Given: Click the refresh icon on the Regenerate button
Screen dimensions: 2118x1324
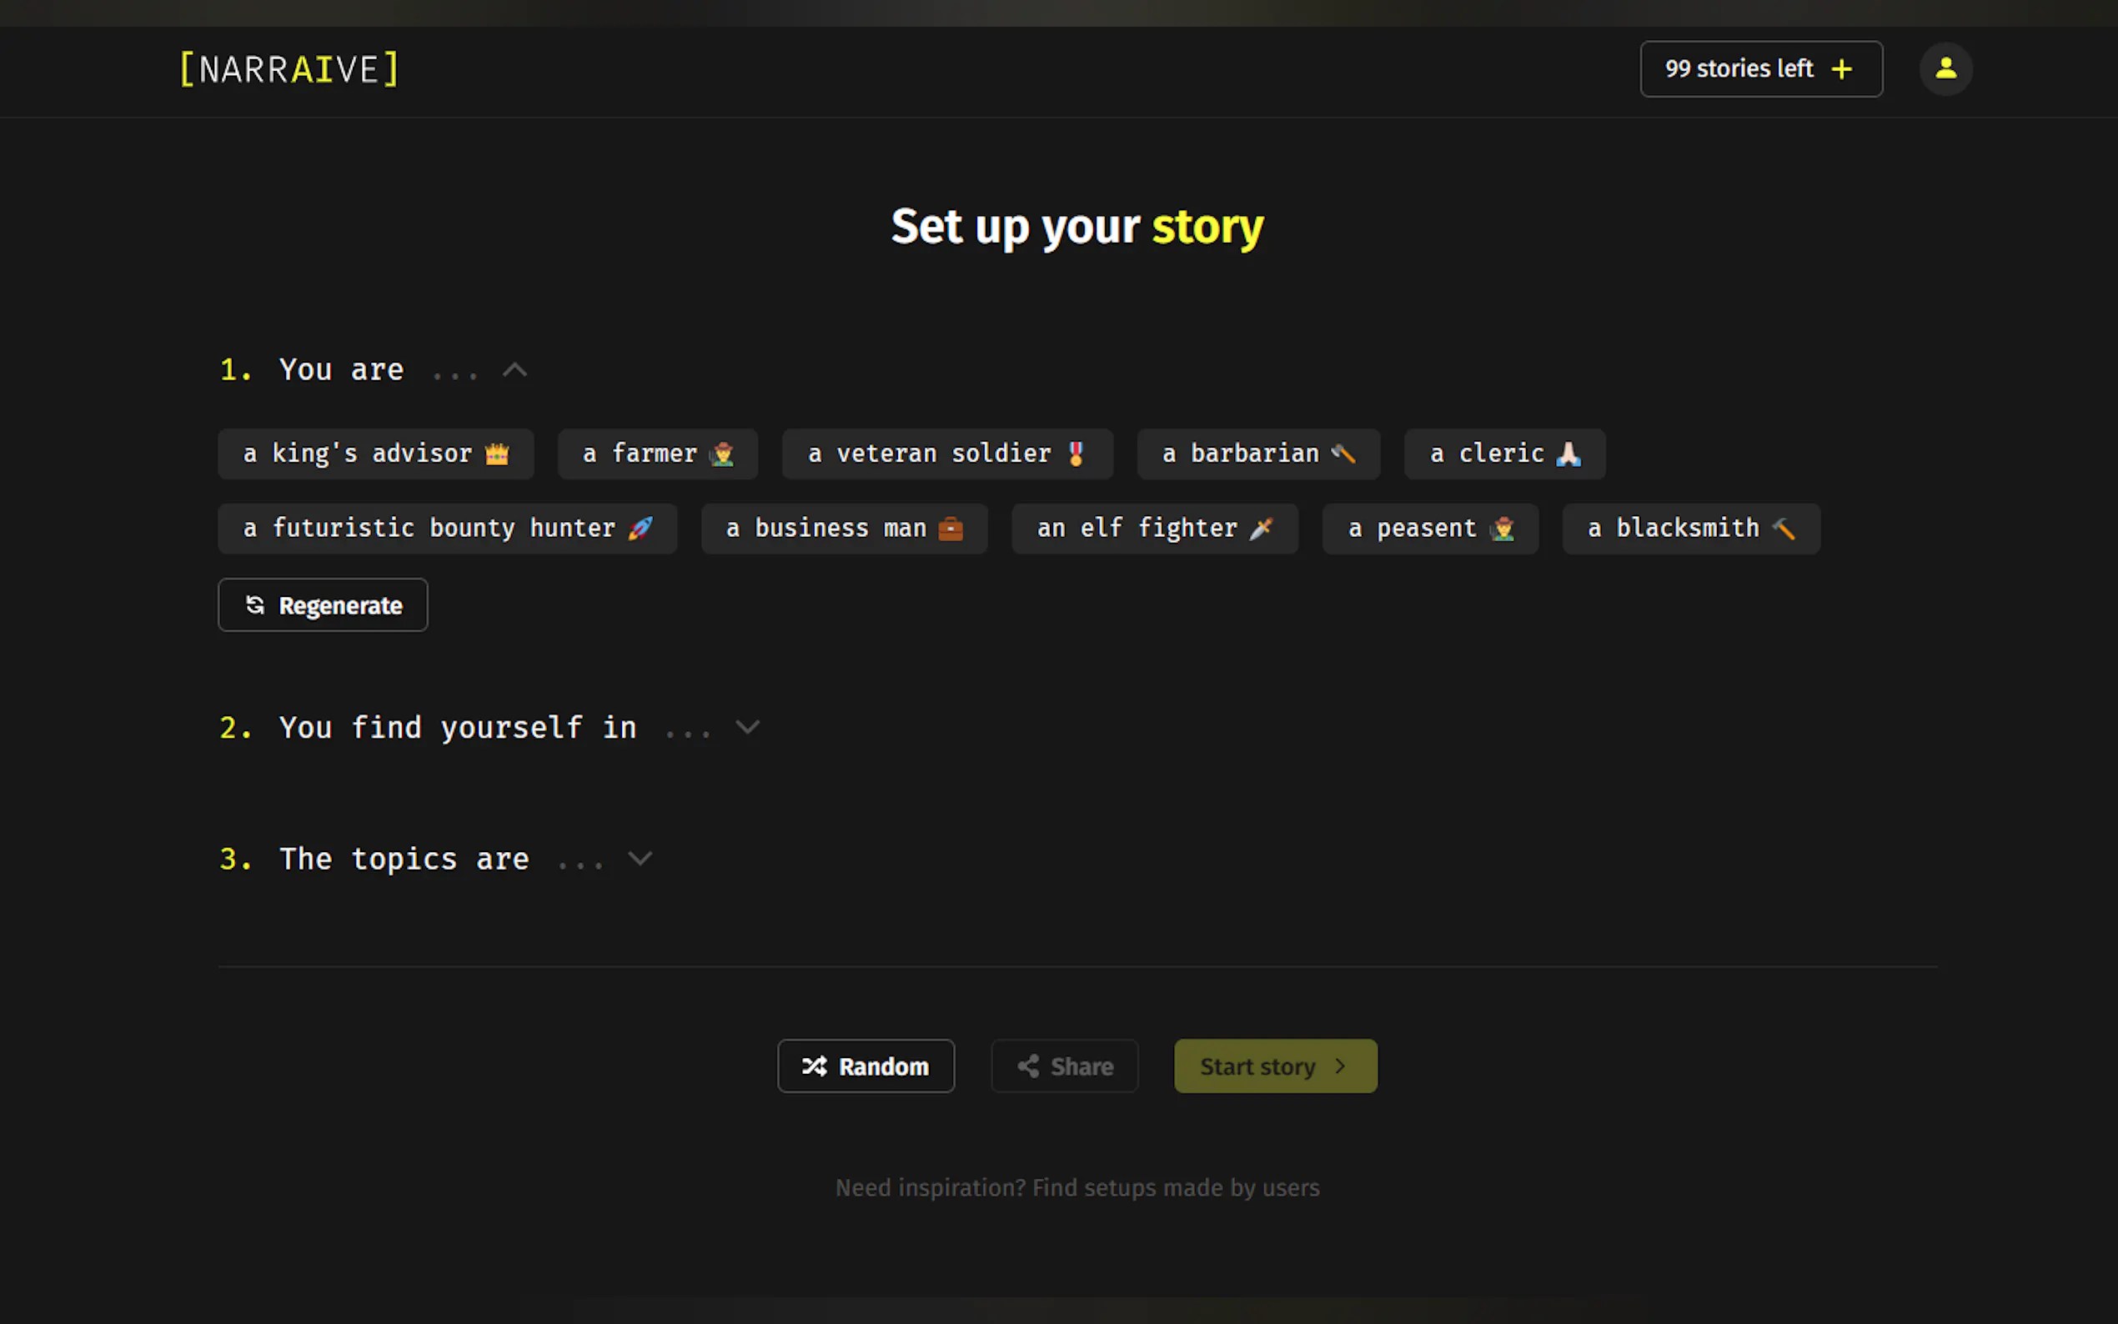Looking at the screenshot, I should click(255, 605).
